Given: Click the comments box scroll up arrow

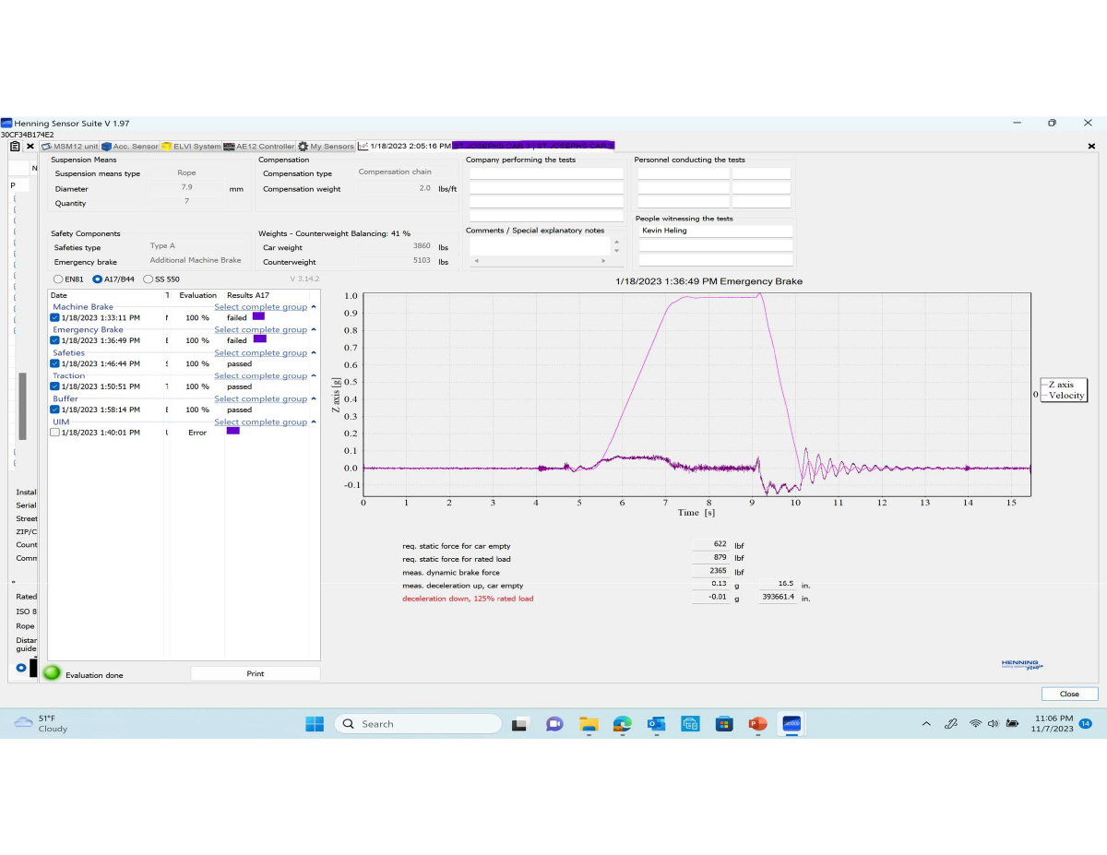Looking at the screenshot, I should point(616,242).
